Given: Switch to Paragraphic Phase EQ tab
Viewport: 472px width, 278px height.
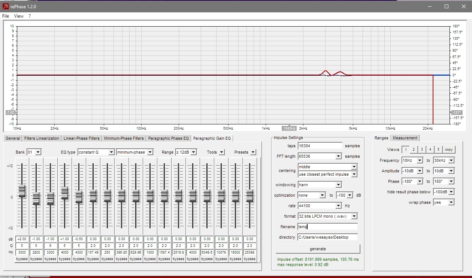Looking at the screenshot, I should click(169, 138).
